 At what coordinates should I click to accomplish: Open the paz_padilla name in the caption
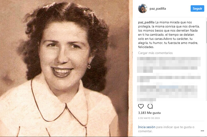146,22
